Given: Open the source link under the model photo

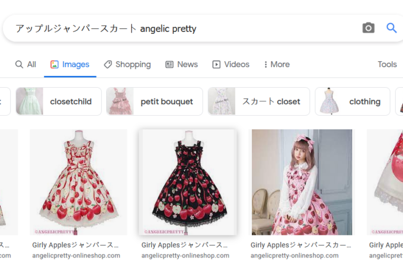Looking at the screenshot, I should pos(295,255).
